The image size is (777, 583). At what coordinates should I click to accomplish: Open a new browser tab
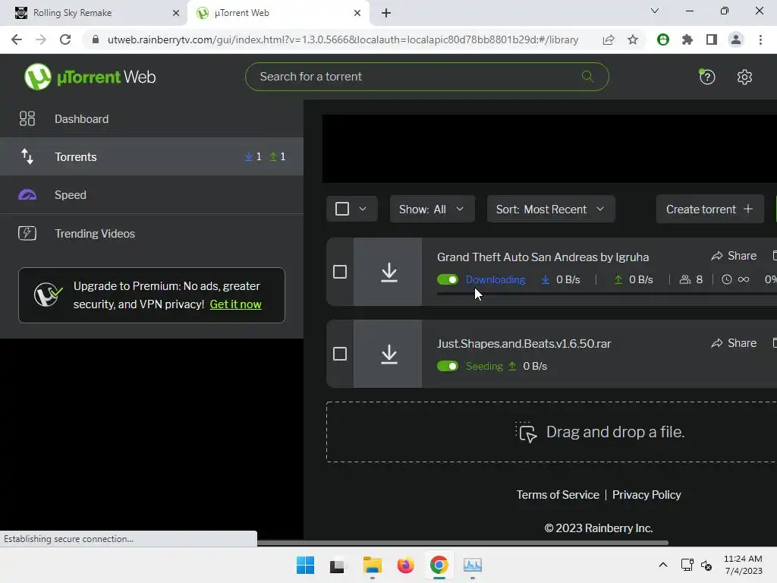386,13
